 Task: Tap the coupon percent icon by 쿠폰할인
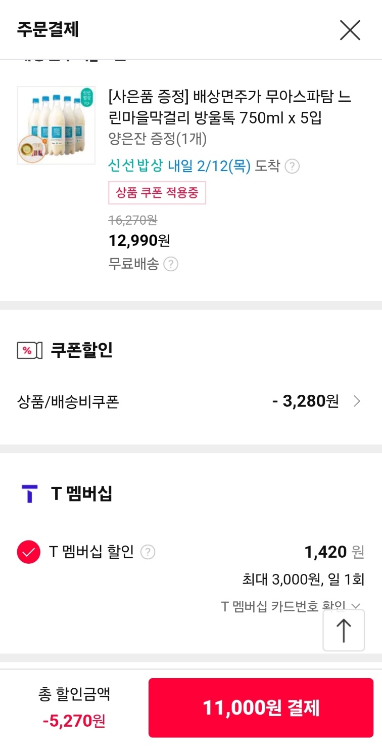coord(29,351)
